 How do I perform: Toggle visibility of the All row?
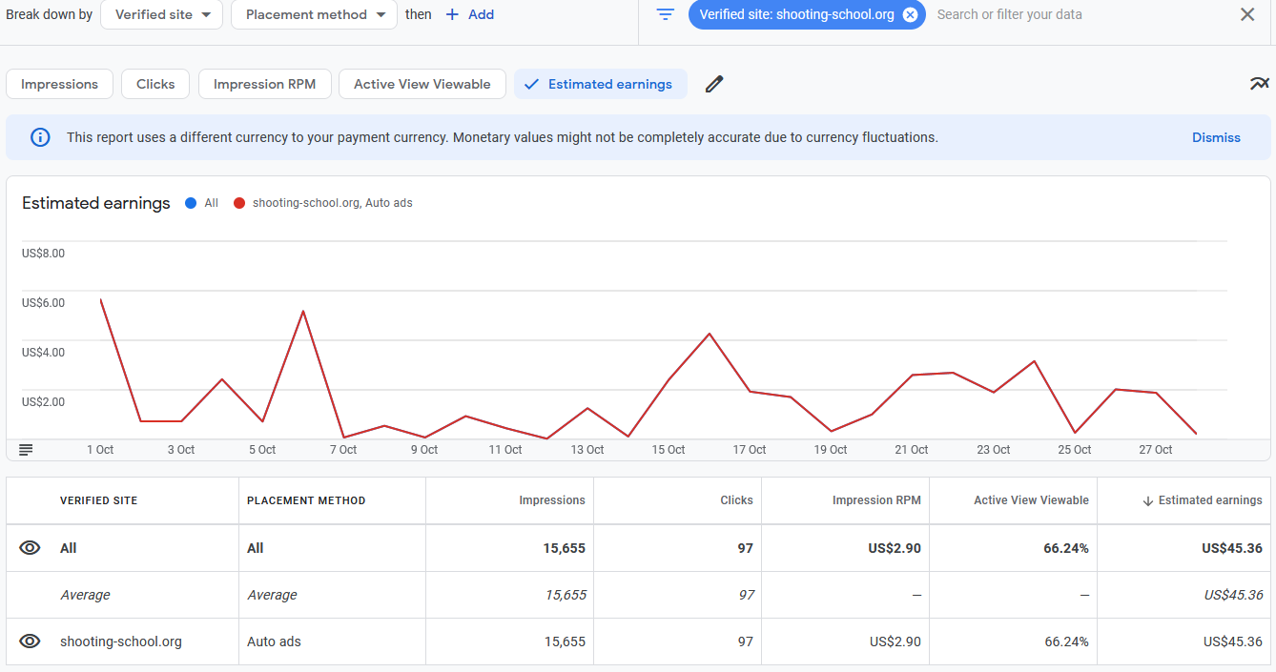click(x=31, y=548)
